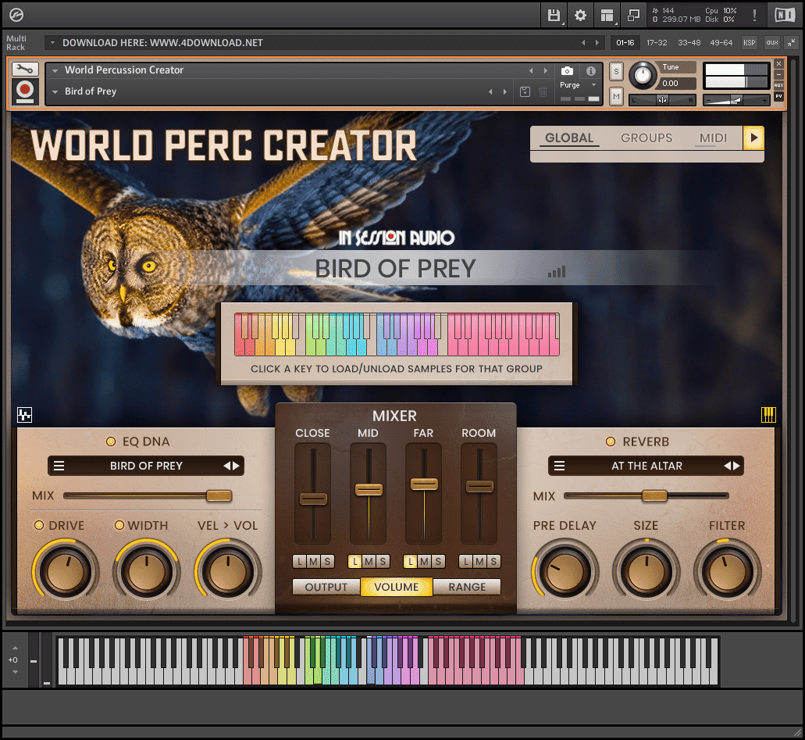Toggle minimized view icon in header

pos(633,16)
